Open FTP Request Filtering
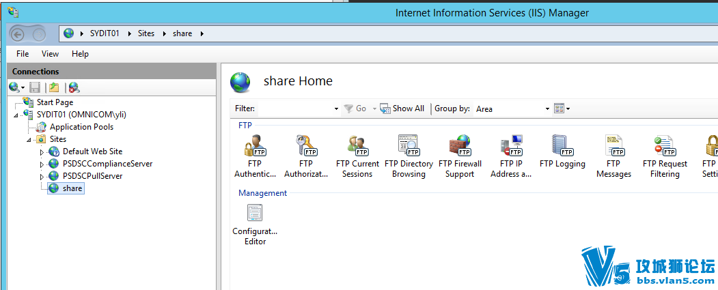Viewport: 718px width, 290px height. pyautogui.click(x=665, y=156)
